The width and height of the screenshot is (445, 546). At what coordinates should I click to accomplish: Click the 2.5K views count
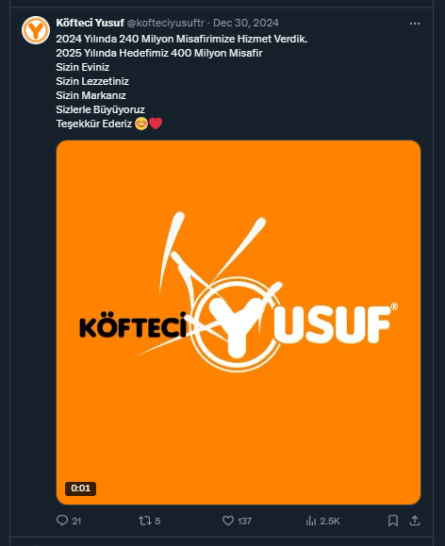(330, 521)
